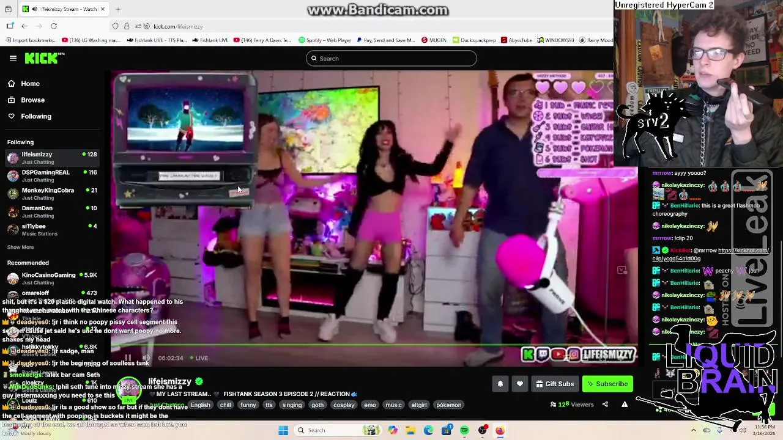Click the stream progress bar
This screenshot has width=783, height=440.
point(374,345)
